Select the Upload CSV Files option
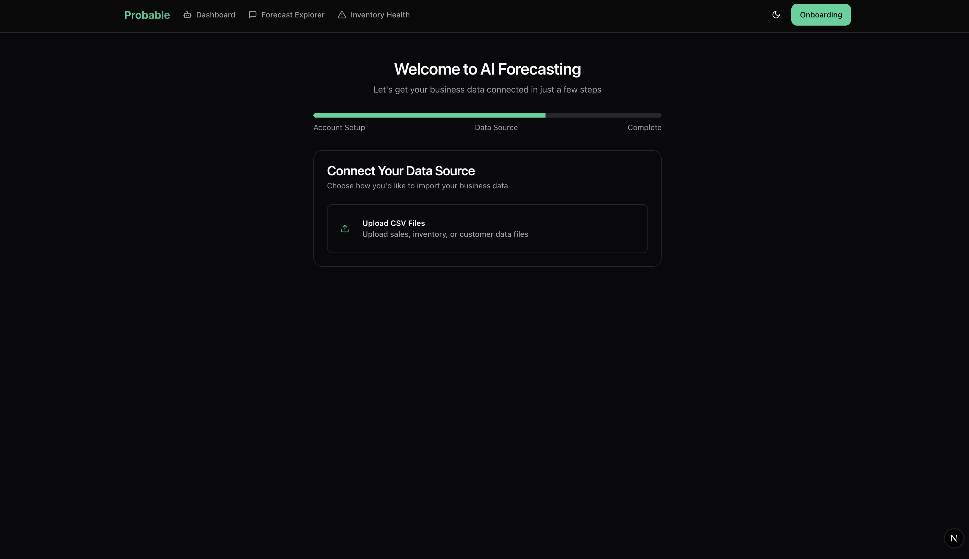 (x=487, y=228)
